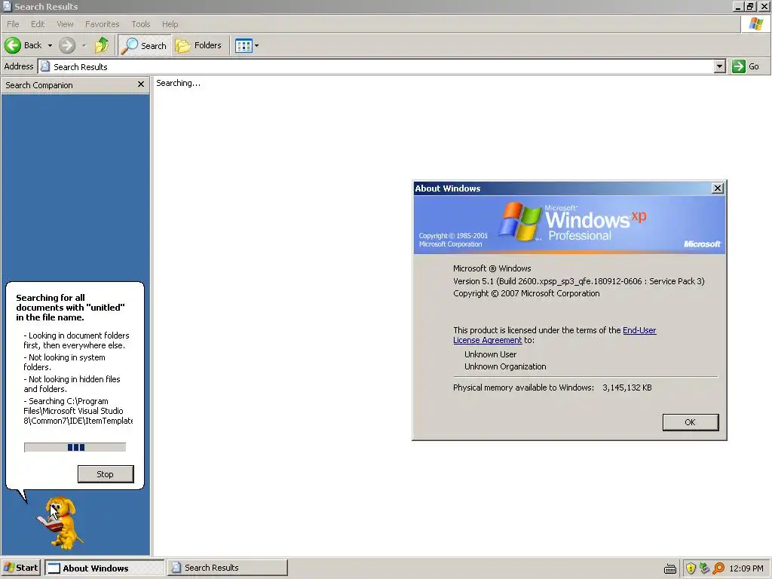Click the Rover search dog

pyautogui.click(x=60, y=522)
